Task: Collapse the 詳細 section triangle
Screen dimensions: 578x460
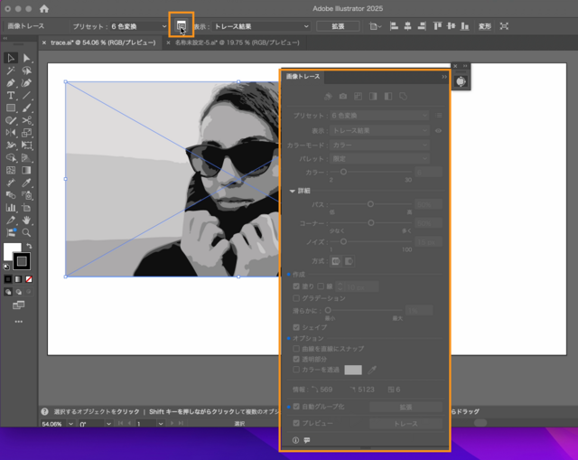Action: (292, 191)
